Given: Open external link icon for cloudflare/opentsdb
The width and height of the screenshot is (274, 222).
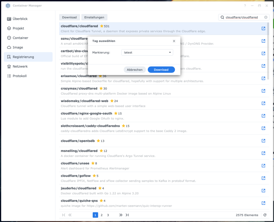Looking at the screenshot, I should click(x=263, y=141).
